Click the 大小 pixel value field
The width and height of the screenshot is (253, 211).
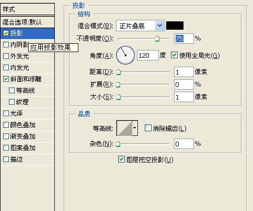184,97
